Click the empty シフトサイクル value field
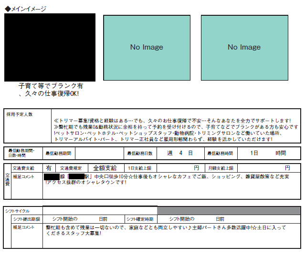Viewport: 305px width, 257px height. pos(100,211)
